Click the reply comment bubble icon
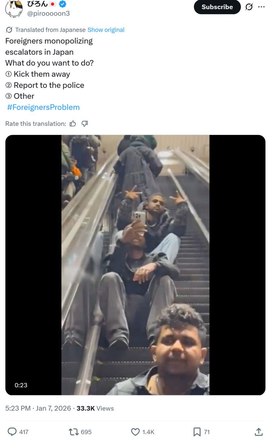273x443 pixels. point(12,432)
